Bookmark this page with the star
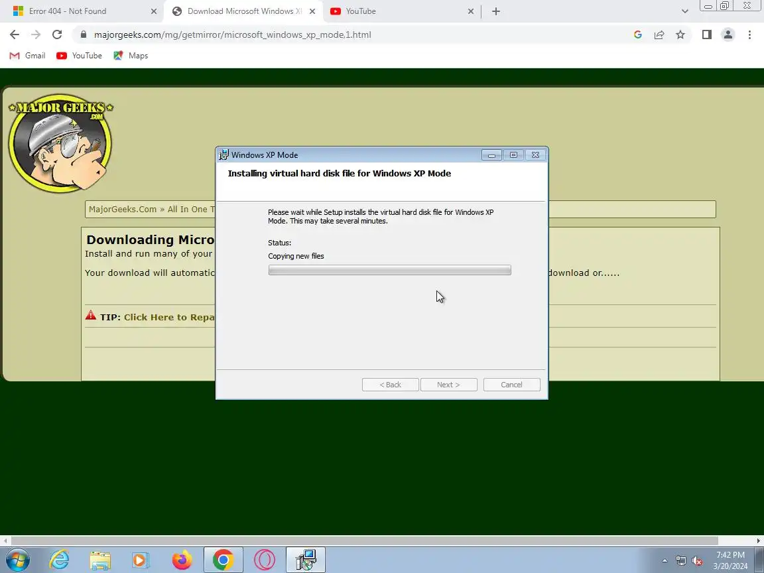 pyautogui.click(x=680, y=34)
